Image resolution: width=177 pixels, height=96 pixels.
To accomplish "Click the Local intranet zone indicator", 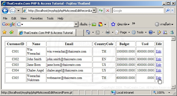I will (x=131, y=93).
